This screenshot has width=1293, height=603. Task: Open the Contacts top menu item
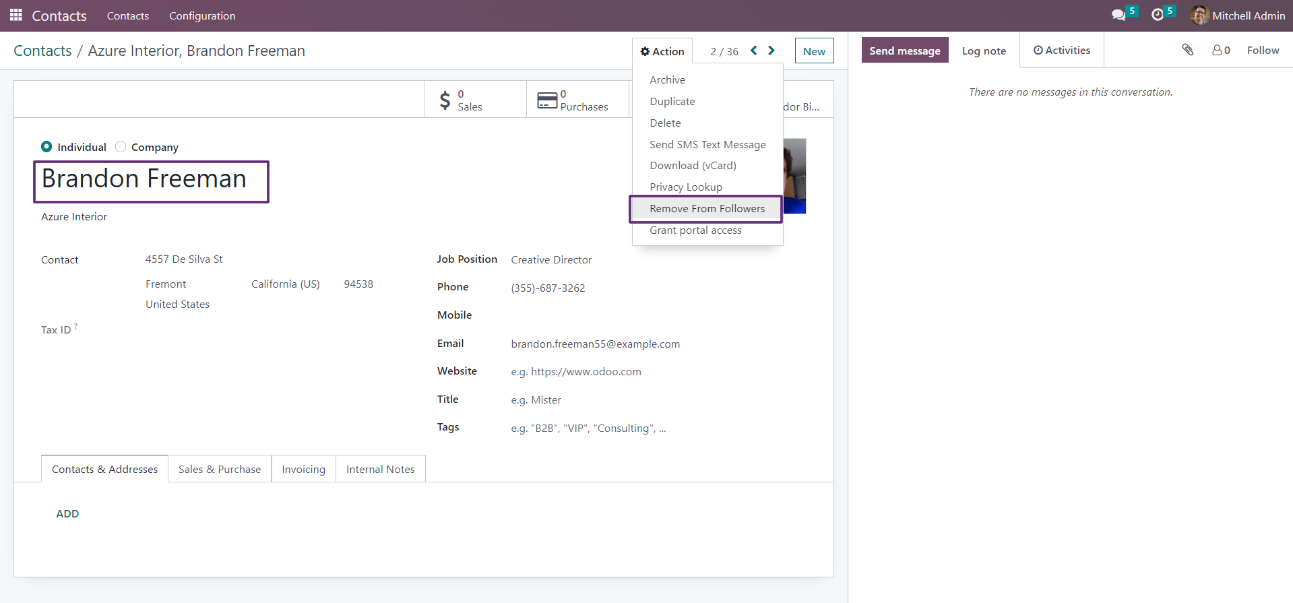[128, 15]
